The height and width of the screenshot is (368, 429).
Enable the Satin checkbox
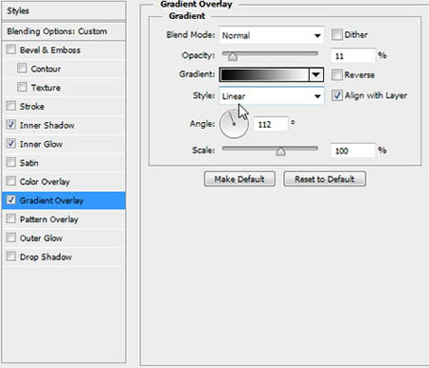11,162
